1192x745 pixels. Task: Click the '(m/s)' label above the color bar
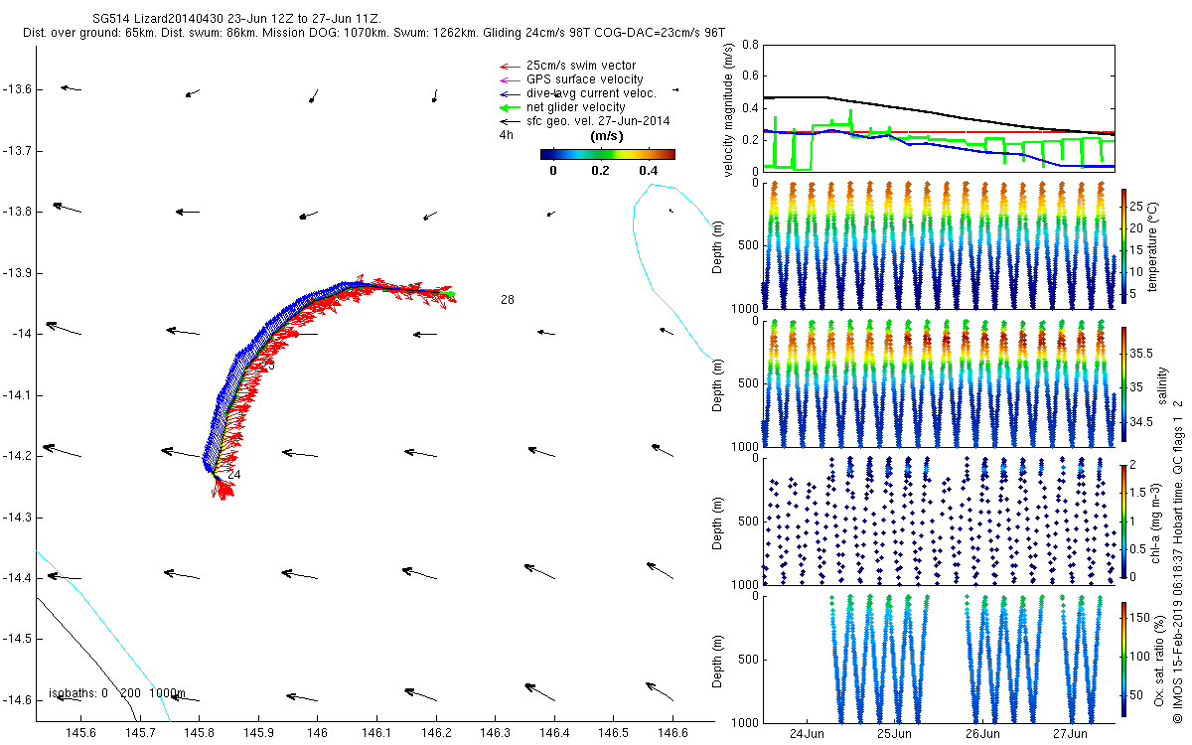[606, 135]
